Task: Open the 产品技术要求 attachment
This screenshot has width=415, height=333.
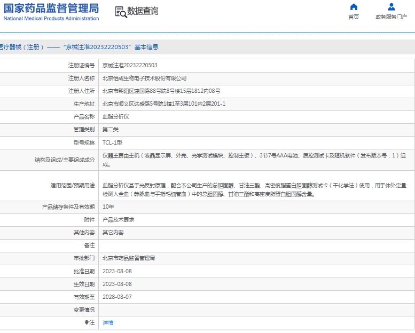Action: point(119,219)
